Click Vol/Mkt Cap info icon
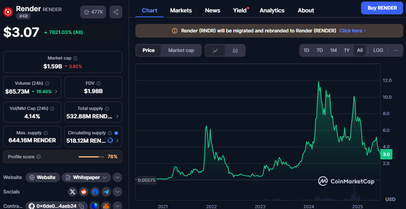The height and width of the screenshot is (209, 406). coord(52,109)
